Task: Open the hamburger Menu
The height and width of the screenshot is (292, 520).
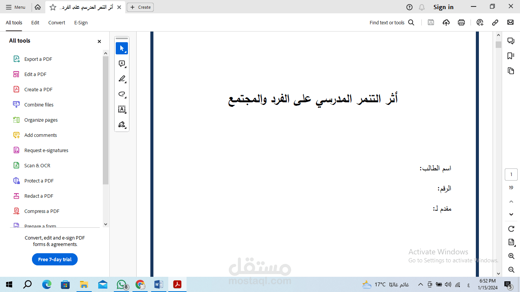Action: click(x=16, y=7)
